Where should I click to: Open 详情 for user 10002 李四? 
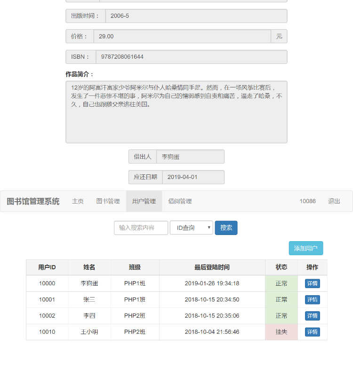click(313, 315)
